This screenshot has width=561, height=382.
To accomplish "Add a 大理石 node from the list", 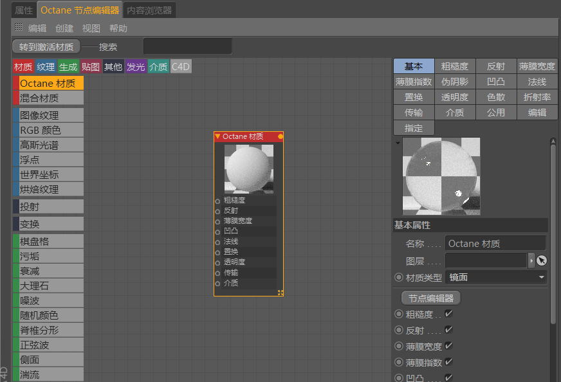I will point(48,286).
